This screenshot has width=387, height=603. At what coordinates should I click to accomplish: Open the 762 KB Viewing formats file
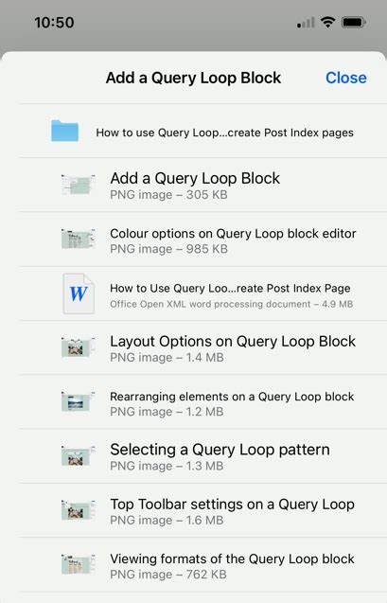202,564
